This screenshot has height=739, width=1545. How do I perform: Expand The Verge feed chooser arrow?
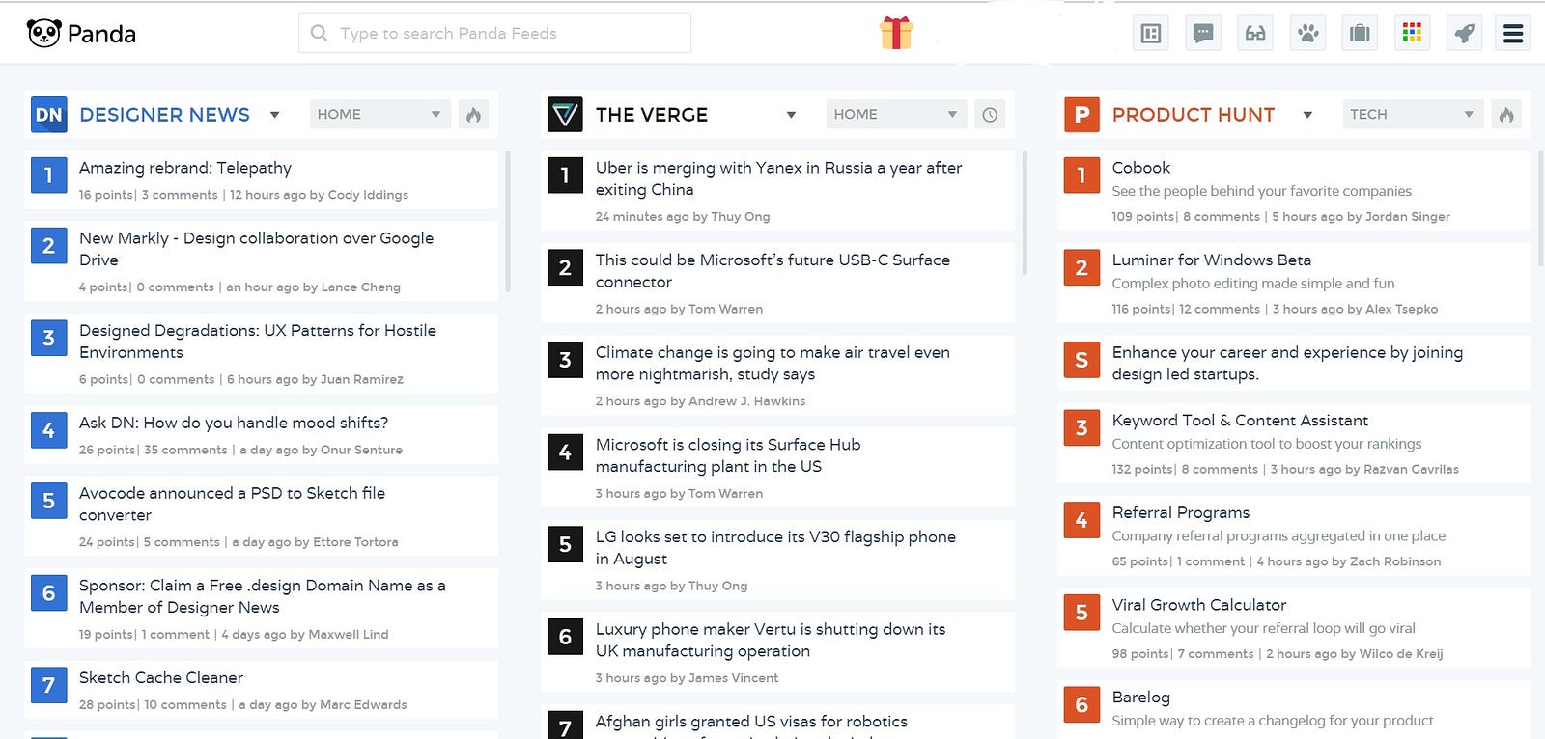[791, 115]
